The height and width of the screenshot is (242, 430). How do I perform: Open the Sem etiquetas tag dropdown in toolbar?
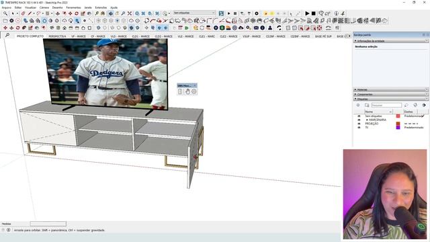194,13
